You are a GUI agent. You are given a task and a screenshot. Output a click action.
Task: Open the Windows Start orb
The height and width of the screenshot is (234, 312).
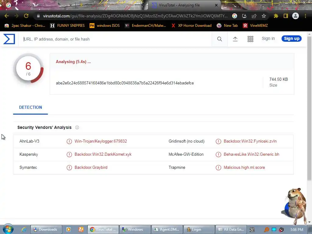(8, 229)
